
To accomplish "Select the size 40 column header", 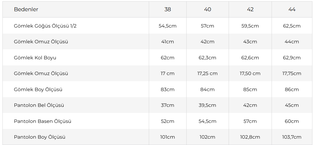I will [207, 9].
